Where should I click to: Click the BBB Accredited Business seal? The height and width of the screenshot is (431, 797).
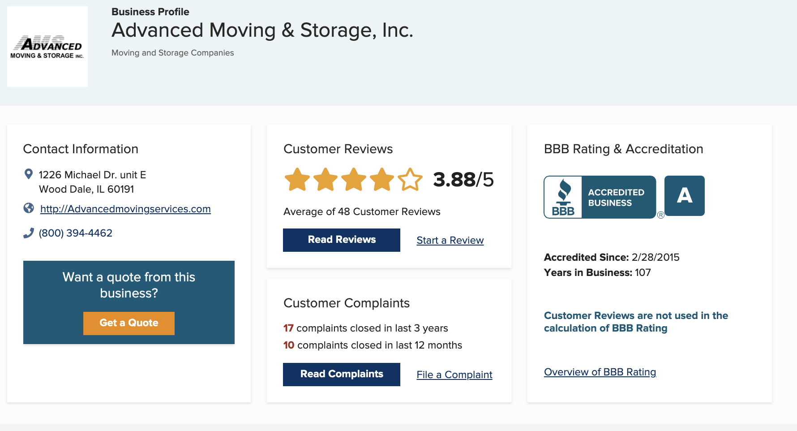click(x=600, y=197)
